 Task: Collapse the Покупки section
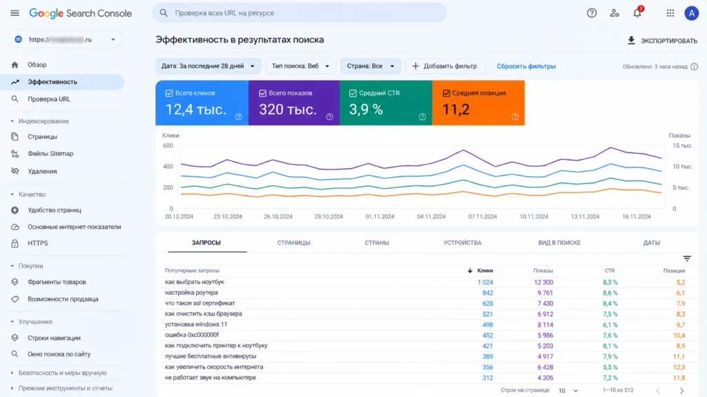click(x=12, y=266)
